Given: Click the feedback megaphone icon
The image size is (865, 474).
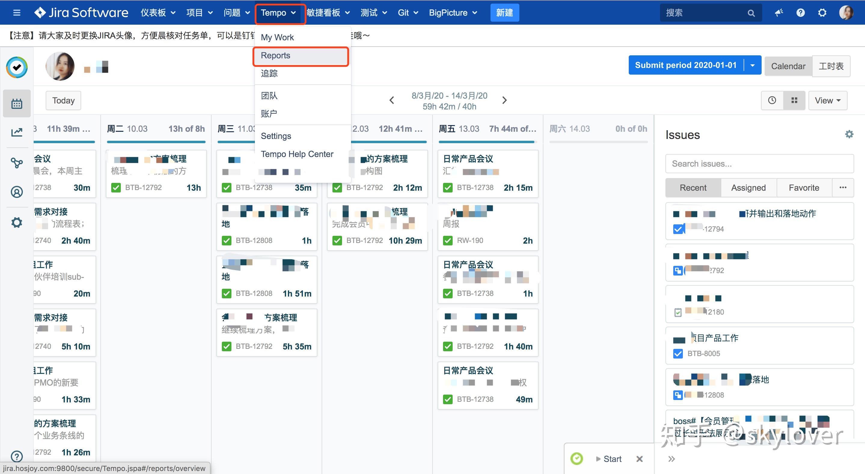Looking at the screenshot, I should click(779, 13).
